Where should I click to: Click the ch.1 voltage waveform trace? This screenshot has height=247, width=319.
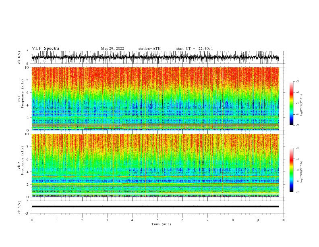155,57
